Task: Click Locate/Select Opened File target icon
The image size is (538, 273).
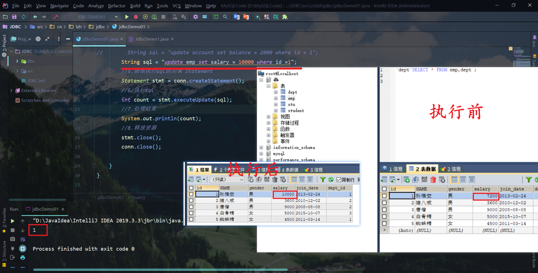Action: tap(38, 39)
